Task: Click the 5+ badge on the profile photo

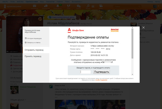Action: (x=40, y=19)
